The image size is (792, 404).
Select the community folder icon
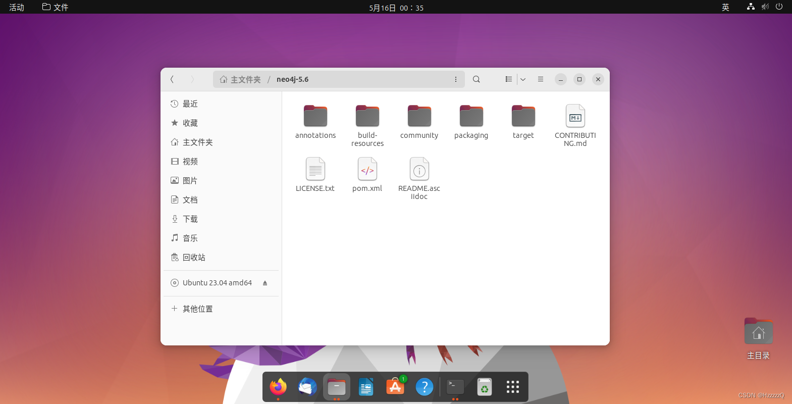click(419, 116)
